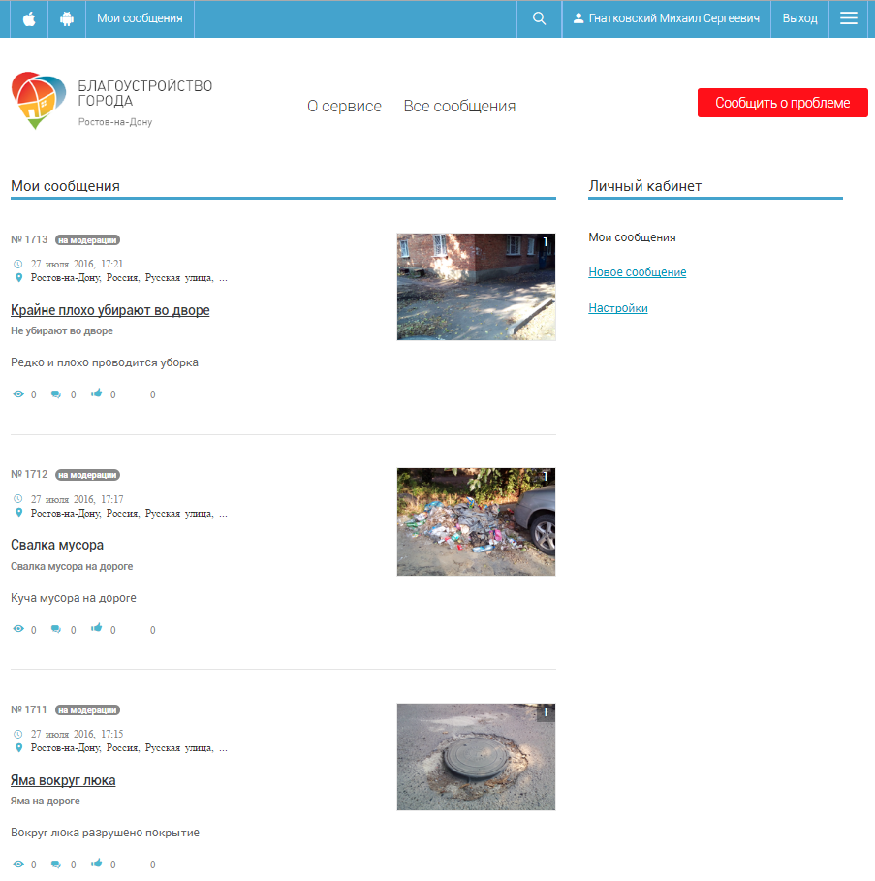The image size is (875, 881).
Task: Open the Apple iOS app icon
Action: 29,19
